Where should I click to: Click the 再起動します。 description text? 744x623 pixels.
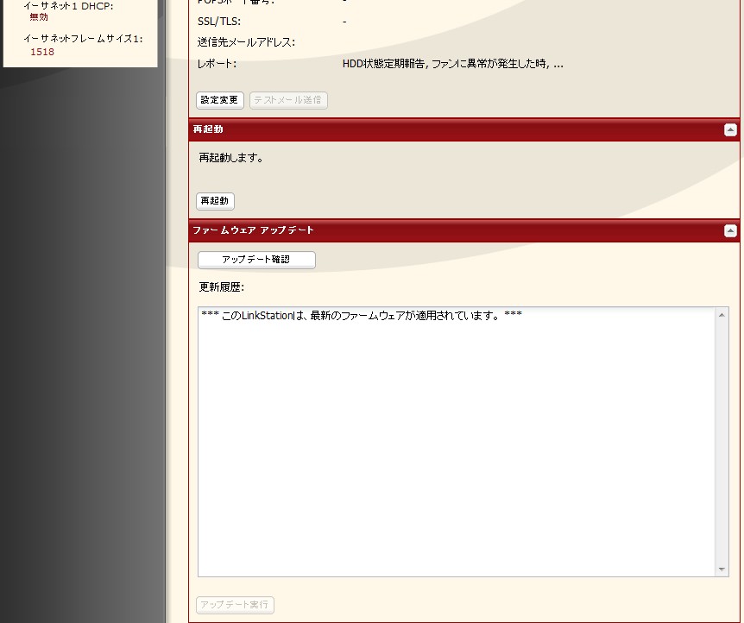click(x=231, y=158)
